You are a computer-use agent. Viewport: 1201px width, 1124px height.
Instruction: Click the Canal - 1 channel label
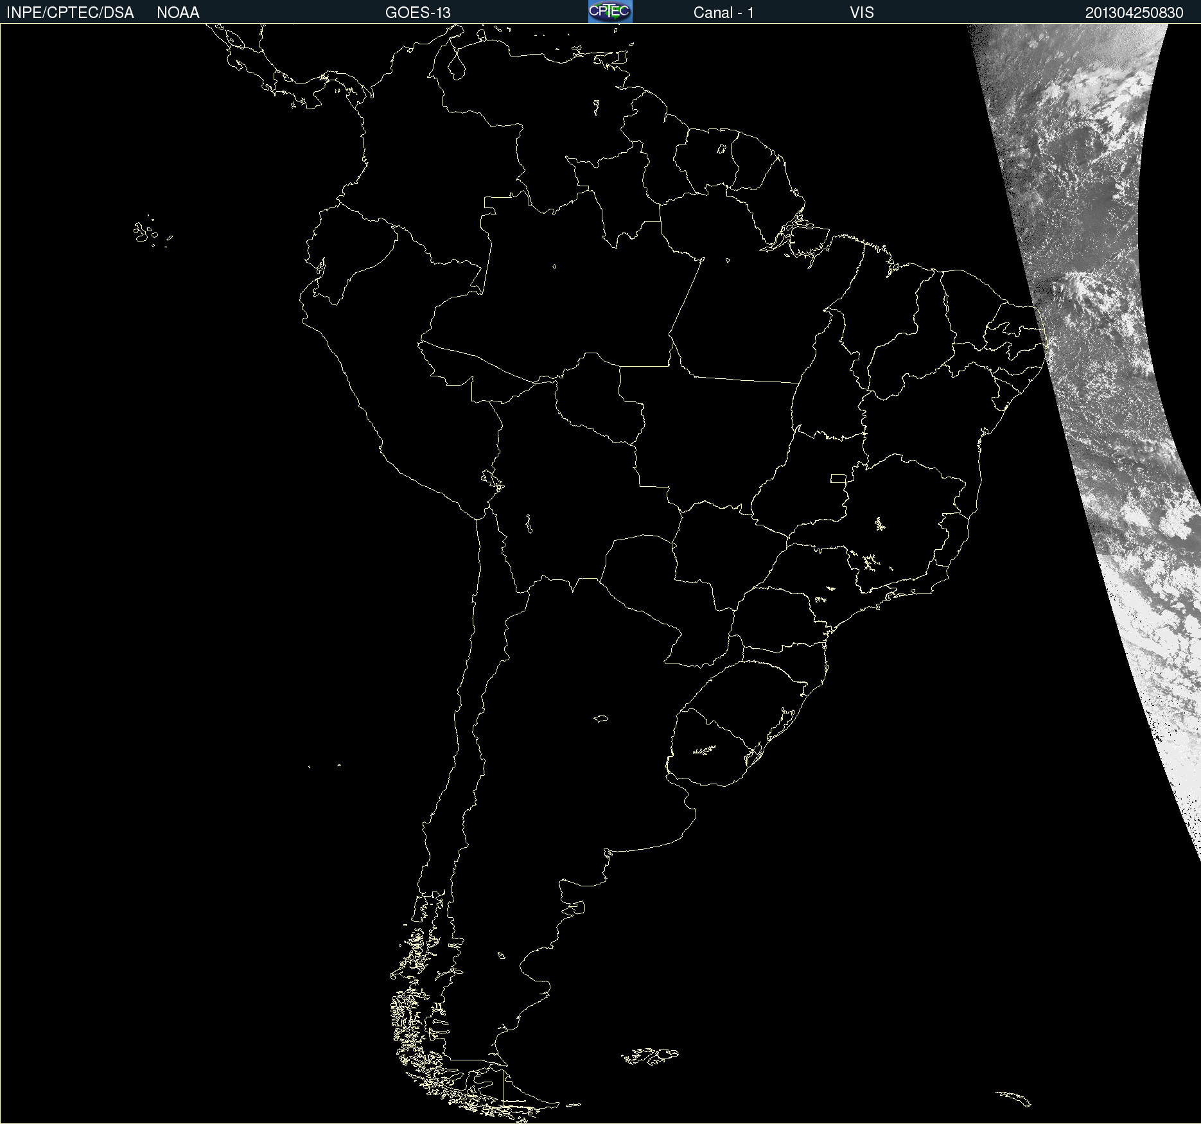tap(724, 13)
